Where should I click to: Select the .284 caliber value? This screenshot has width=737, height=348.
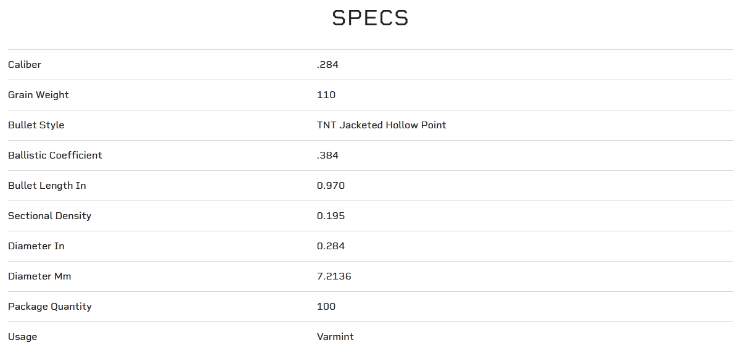point(327,65)
